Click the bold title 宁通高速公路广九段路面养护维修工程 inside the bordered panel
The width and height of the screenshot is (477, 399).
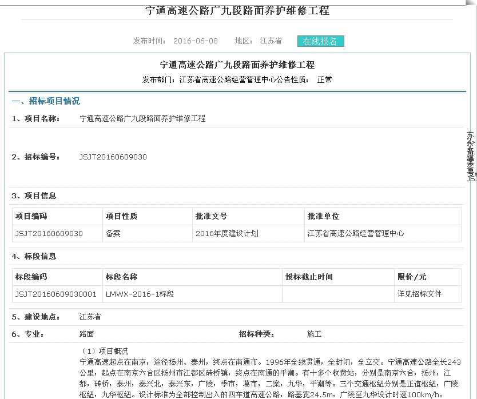coord(237,65)
